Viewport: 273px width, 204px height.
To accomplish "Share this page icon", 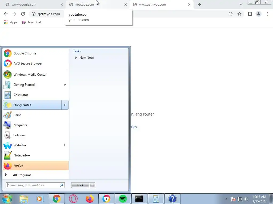I will 231,14.
